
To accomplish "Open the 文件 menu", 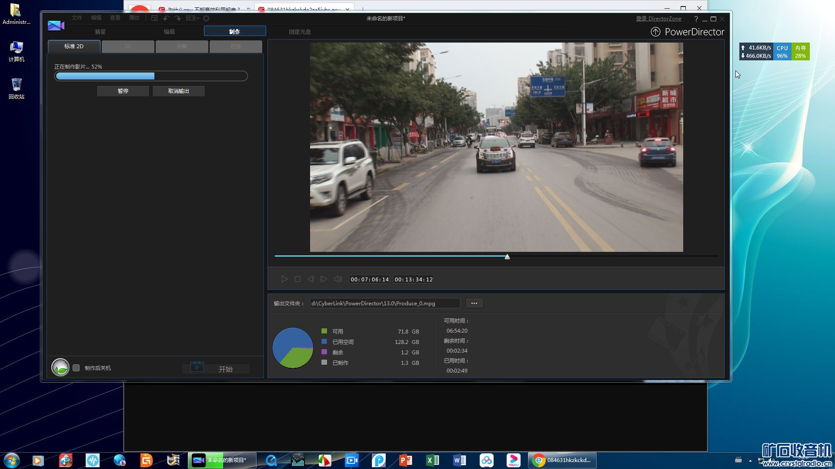I will pos(77,18).
